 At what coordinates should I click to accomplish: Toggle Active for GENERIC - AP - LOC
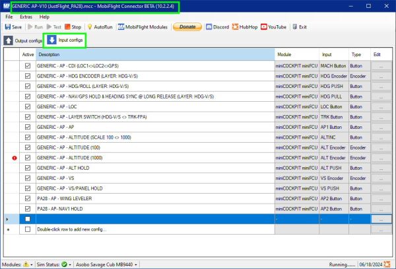point(28,106)
